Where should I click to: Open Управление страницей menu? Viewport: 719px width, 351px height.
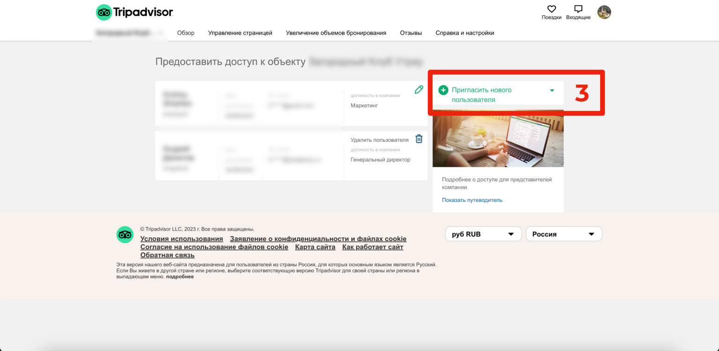point(240,33)
